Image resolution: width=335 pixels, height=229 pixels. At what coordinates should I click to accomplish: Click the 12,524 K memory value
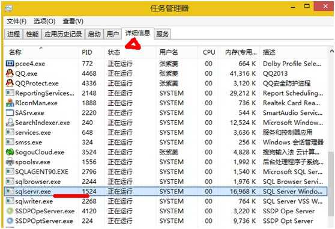coord(243,123)
